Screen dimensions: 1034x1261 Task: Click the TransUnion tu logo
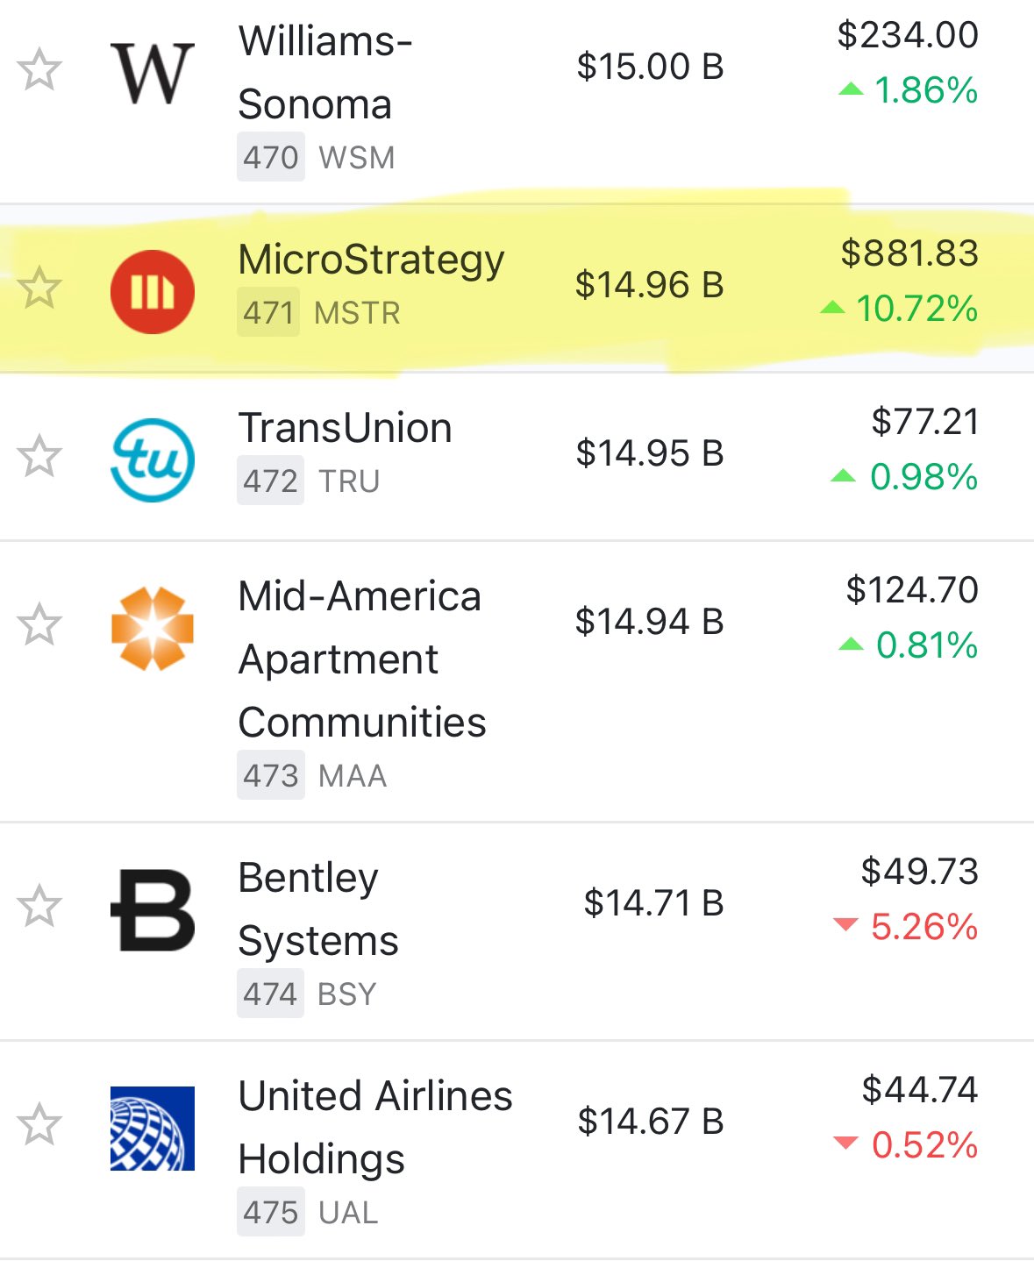(152, 460)
